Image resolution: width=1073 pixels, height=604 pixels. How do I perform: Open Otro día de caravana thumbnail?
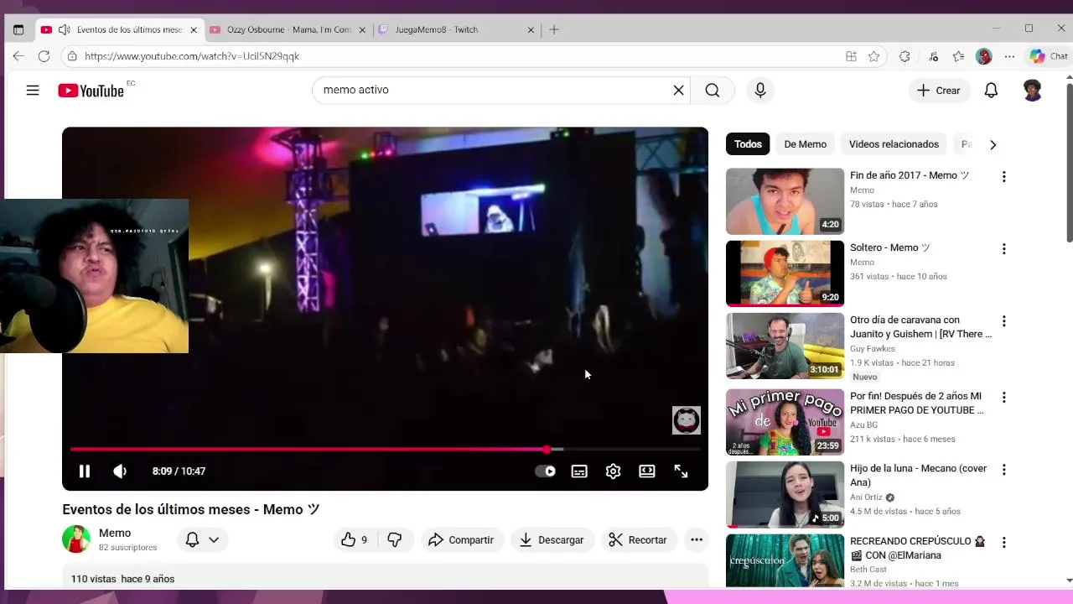pyautogui.click(x=785, y=346)
